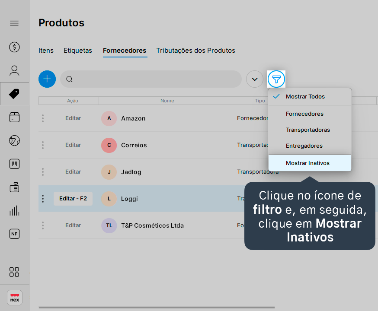Expand the chevron dropdown beside search
The height and width of the screenshot is (311, 378).
pos(255,79)
